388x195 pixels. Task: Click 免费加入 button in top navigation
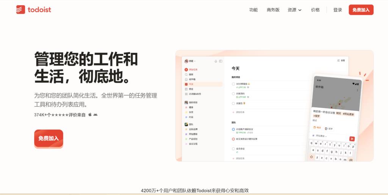[361, 10]
